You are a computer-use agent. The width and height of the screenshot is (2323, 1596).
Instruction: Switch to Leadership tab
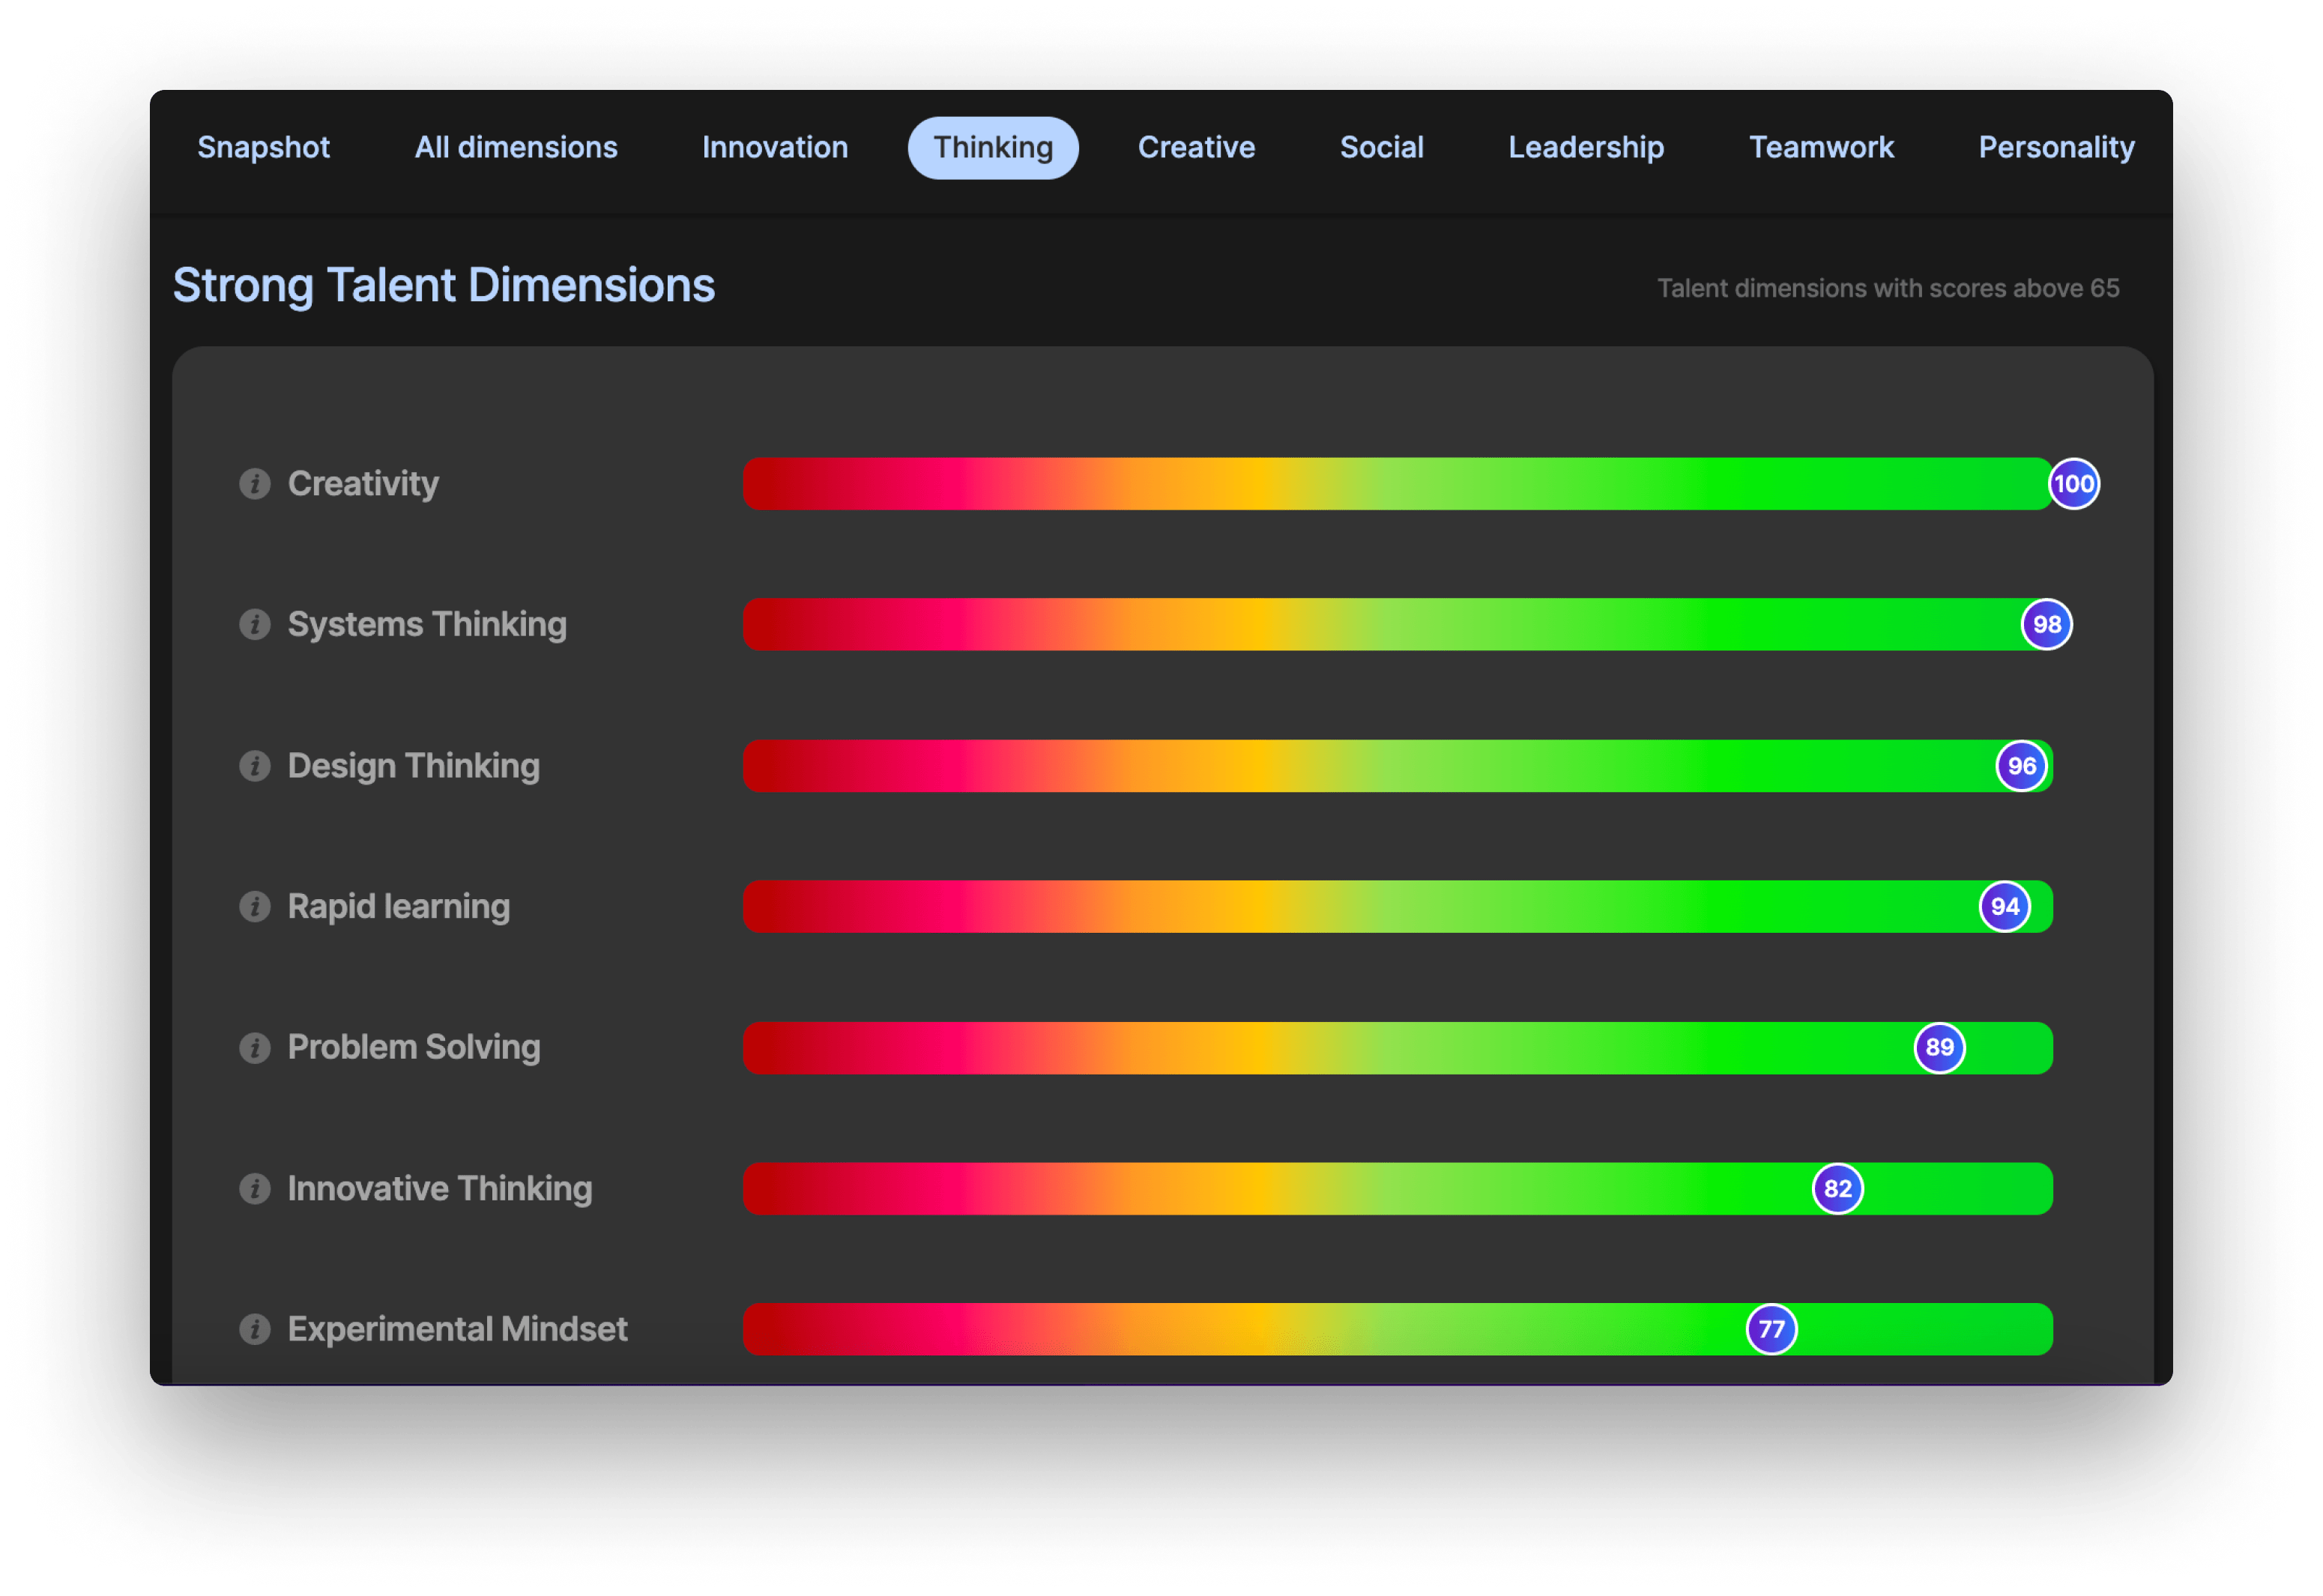click(1586, 148)
